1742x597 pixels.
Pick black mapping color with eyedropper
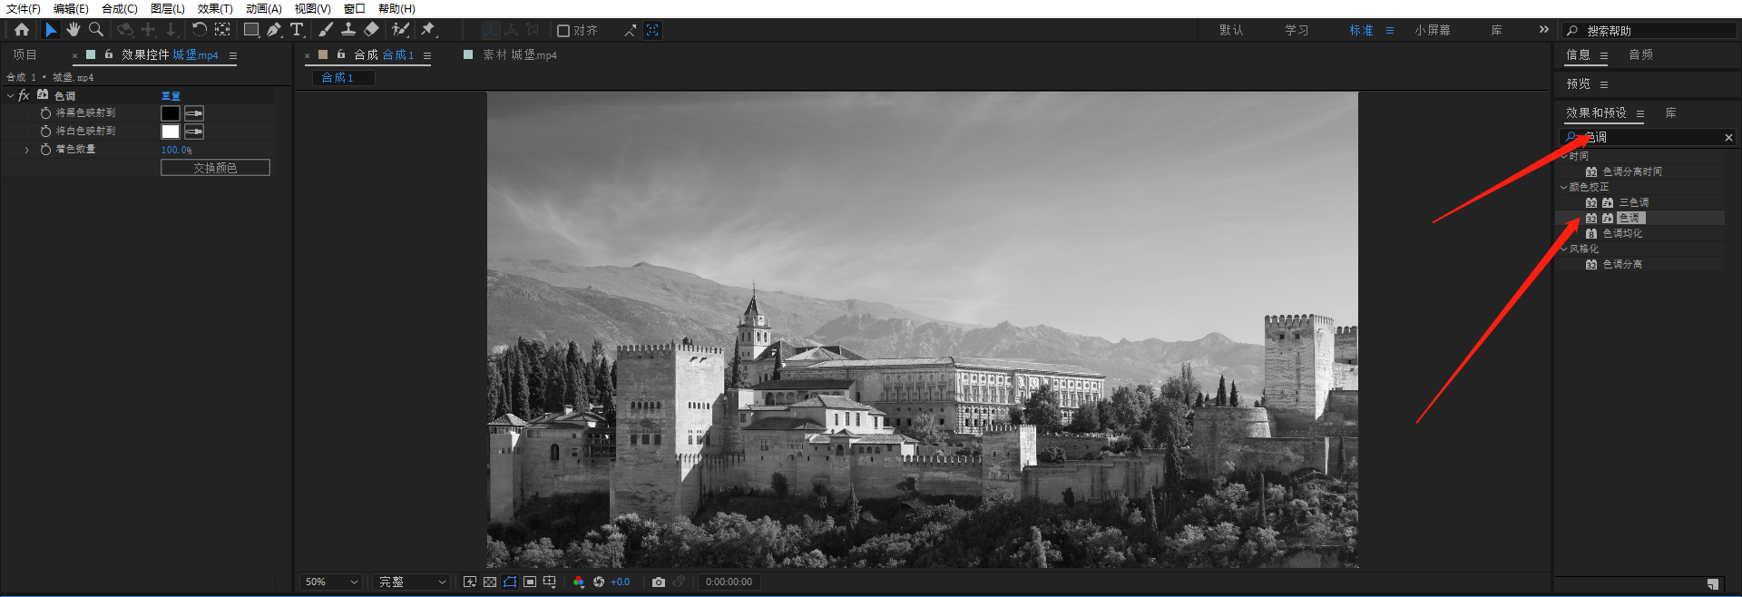pyautogui.click(x=194, y=113)
